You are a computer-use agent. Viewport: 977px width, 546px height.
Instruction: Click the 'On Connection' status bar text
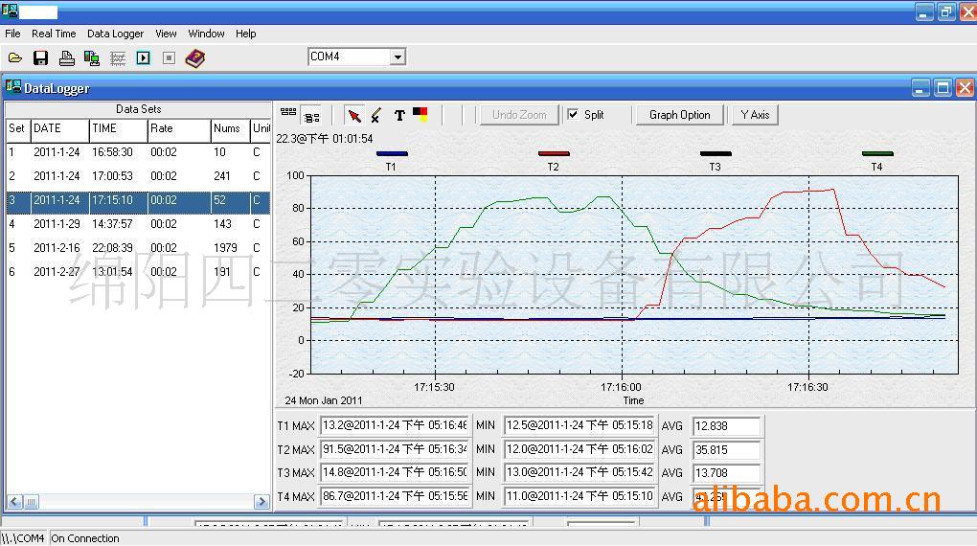click(x=85, y=538)
